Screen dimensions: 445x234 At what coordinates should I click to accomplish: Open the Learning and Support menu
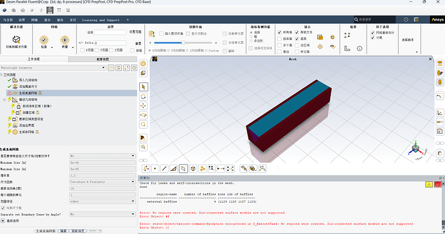click(x=101, y=20)
